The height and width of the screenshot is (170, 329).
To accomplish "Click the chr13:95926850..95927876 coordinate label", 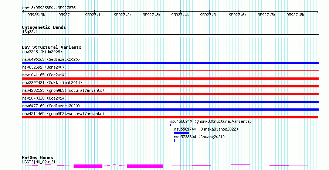I will coord(49,8).
